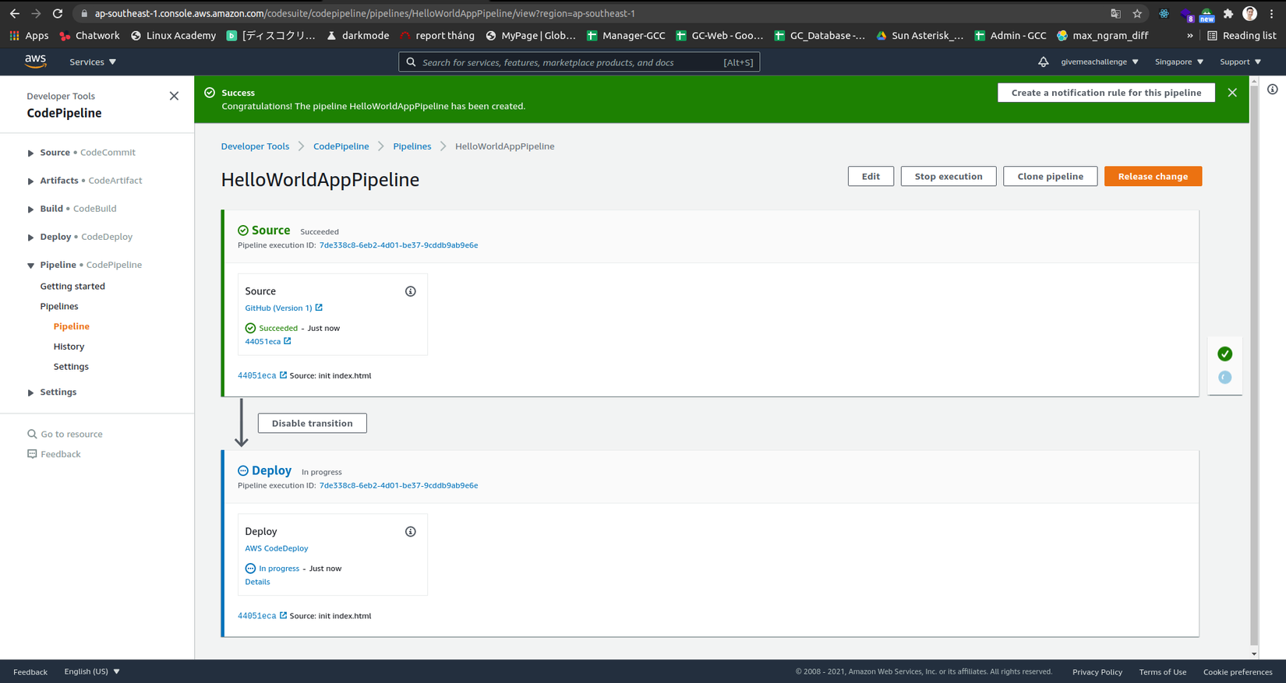Image resolution: width=1286 pixels, height=683 pixels.
Task: Open the AWS CodeDeploy link
Action: [x=277, y=548]
